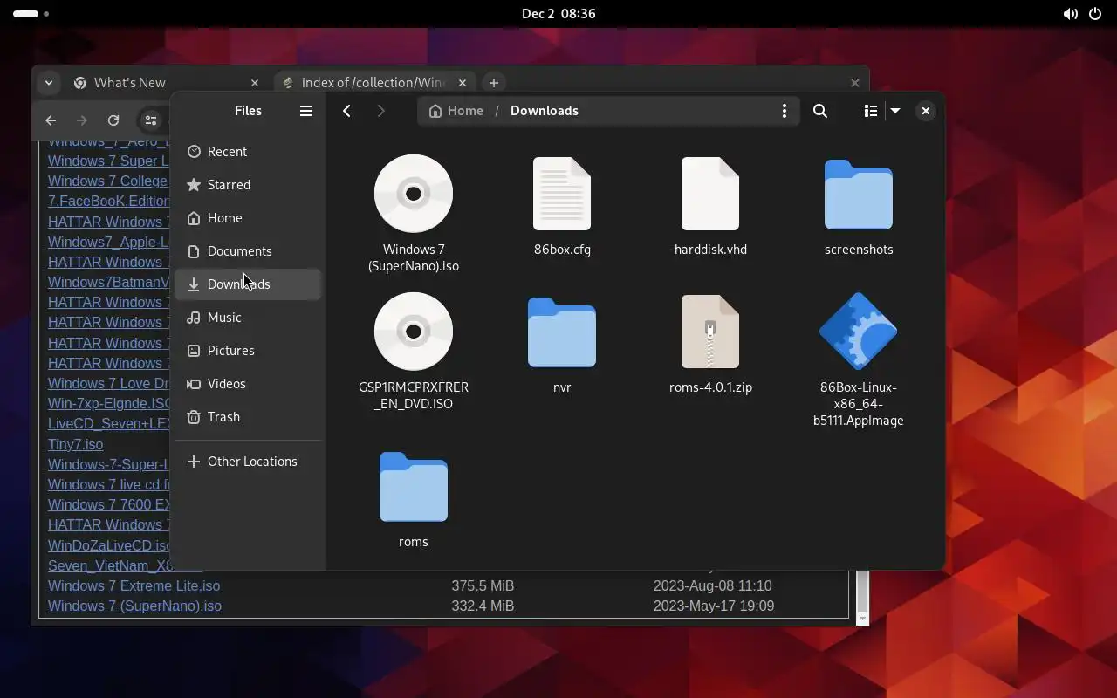Open the Windows 7 (SuperNano).iso link in browser
The height and width of the screenshot is (698, 1117).
134,606
